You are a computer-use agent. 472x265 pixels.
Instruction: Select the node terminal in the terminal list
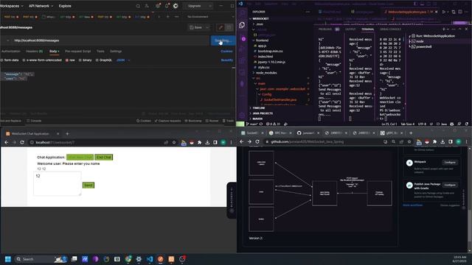(420, 41)
